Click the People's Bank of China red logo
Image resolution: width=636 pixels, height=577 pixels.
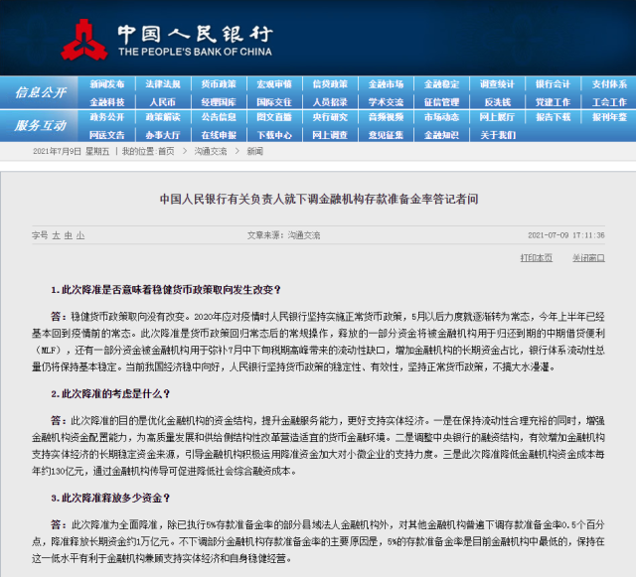[x=84, y=40]
